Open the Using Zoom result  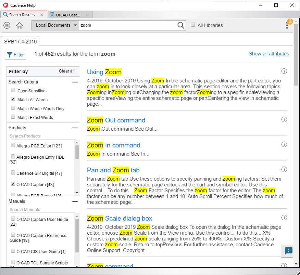[x=104, y=72]
